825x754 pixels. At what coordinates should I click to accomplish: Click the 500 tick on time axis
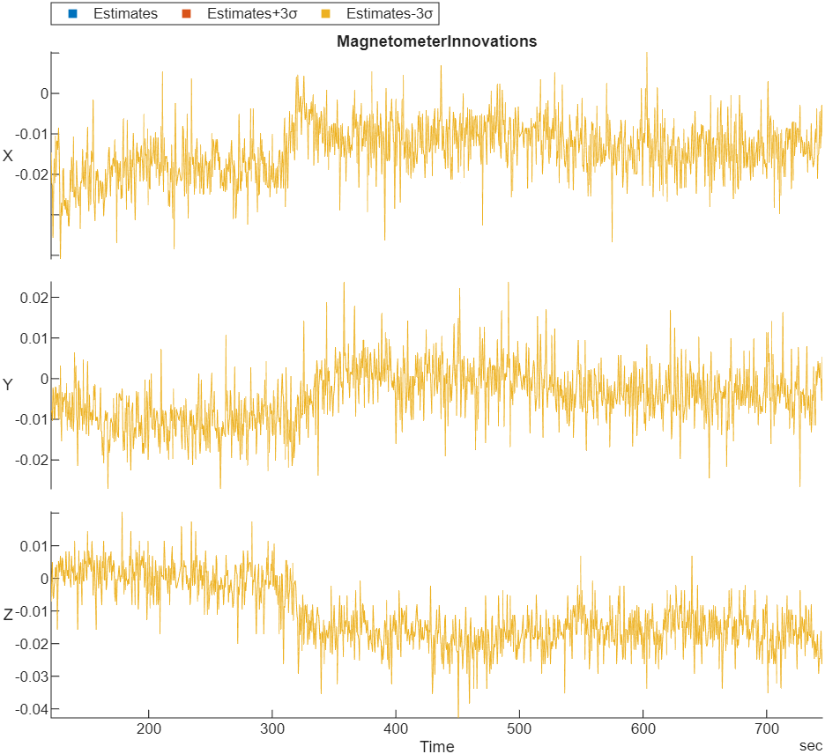coord(519,728)
